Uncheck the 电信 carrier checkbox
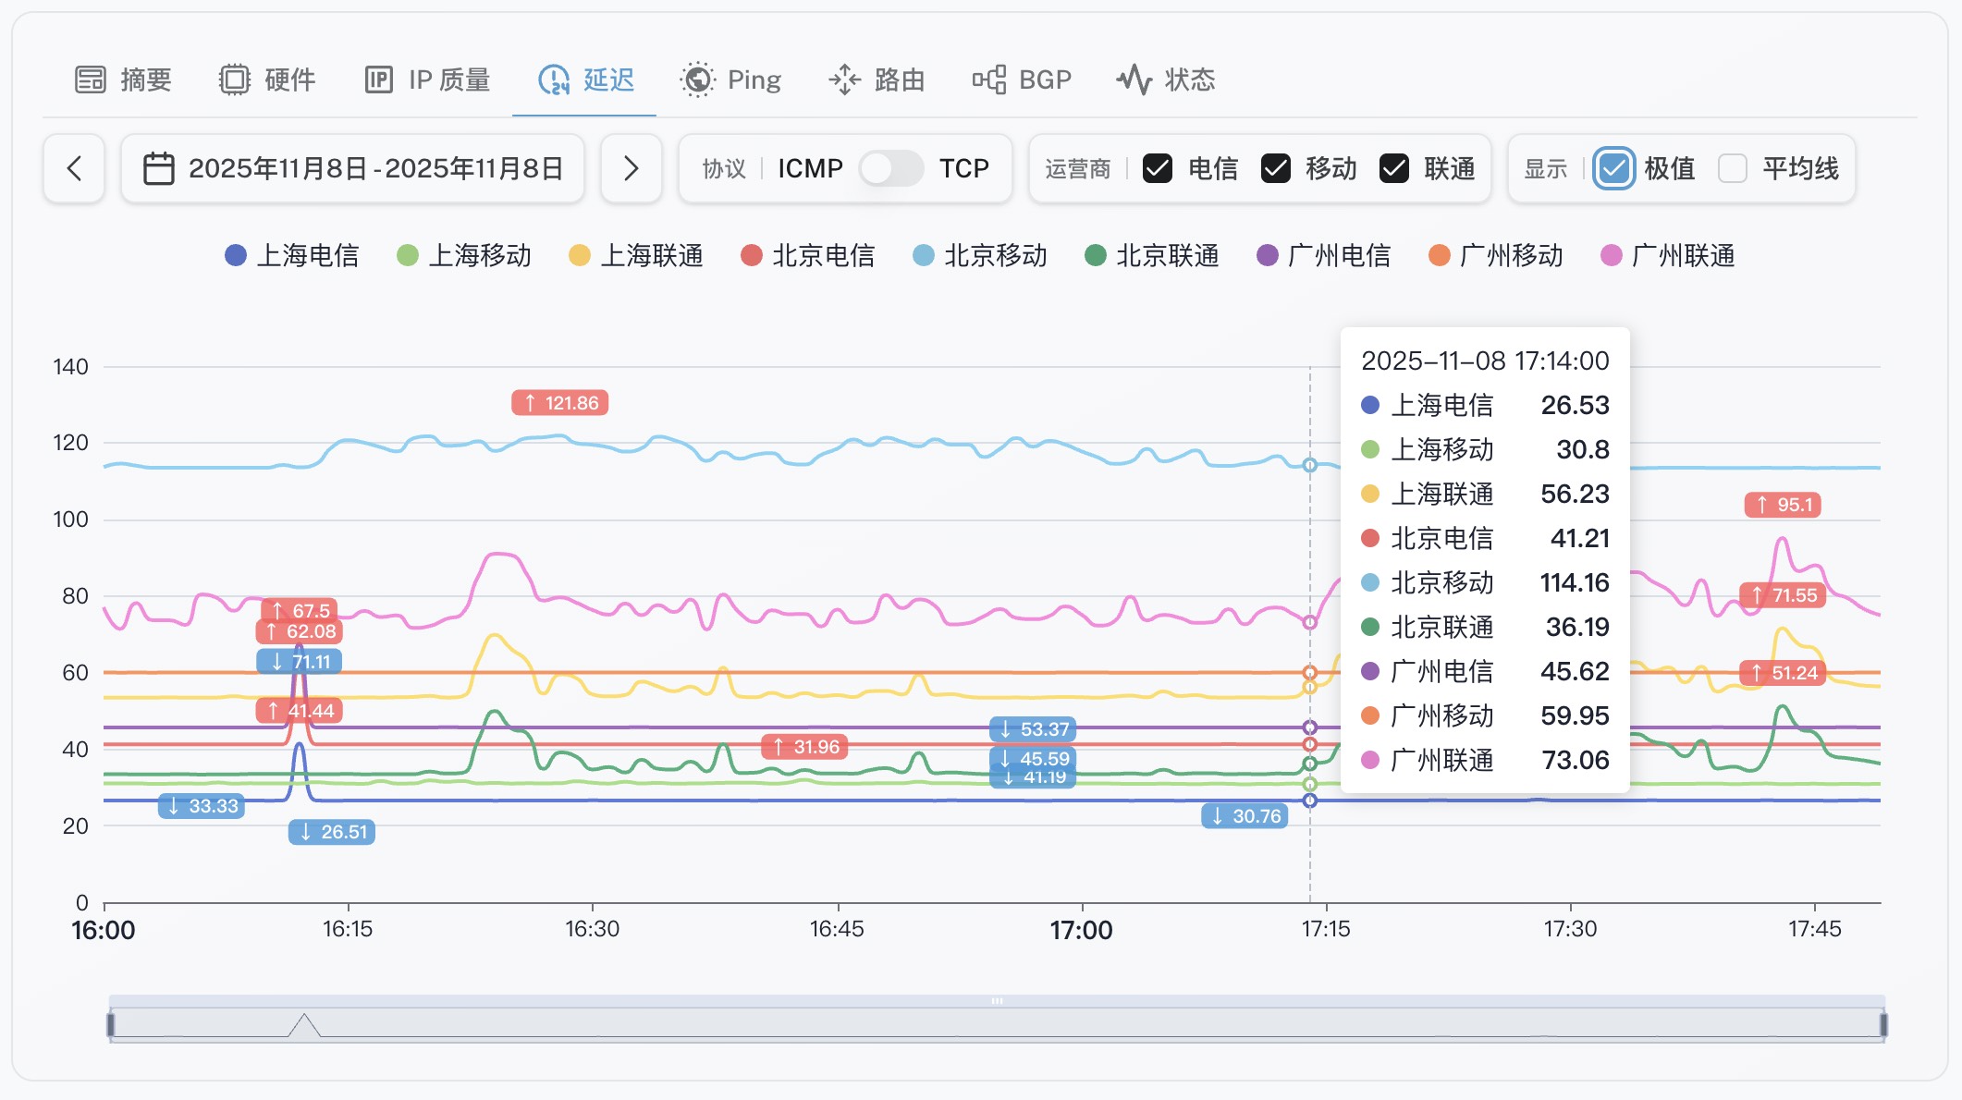This screenshot has height=1100, width=1962. point(1158,169)
